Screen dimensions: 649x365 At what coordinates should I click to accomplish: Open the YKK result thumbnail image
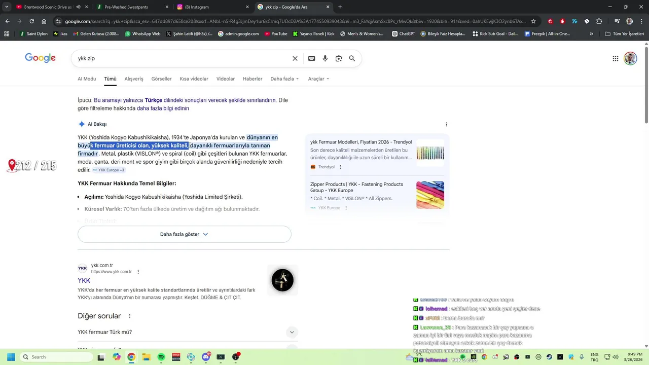pos(282,280)
